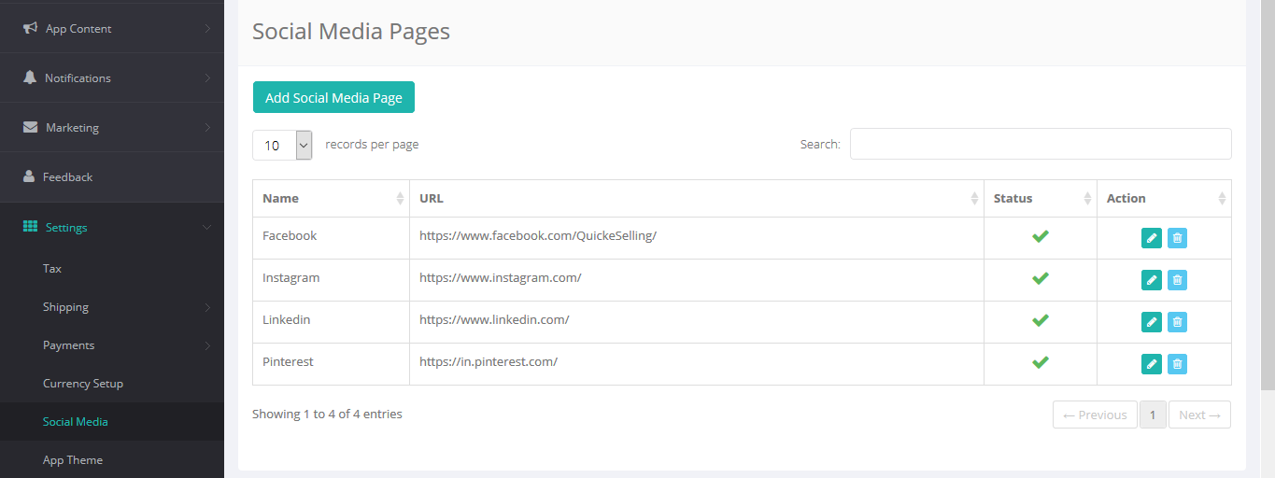1275x478 pixels.
Task: Toggle the Pinterest status checkmark
Action: [x=1040, y=362]
